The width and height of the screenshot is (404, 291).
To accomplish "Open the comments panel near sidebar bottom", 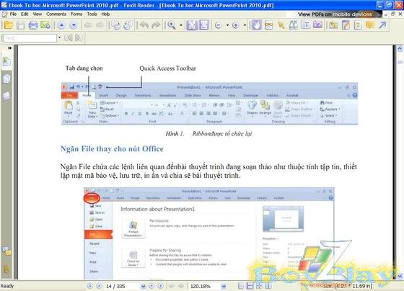I will (x=6, y=251).
